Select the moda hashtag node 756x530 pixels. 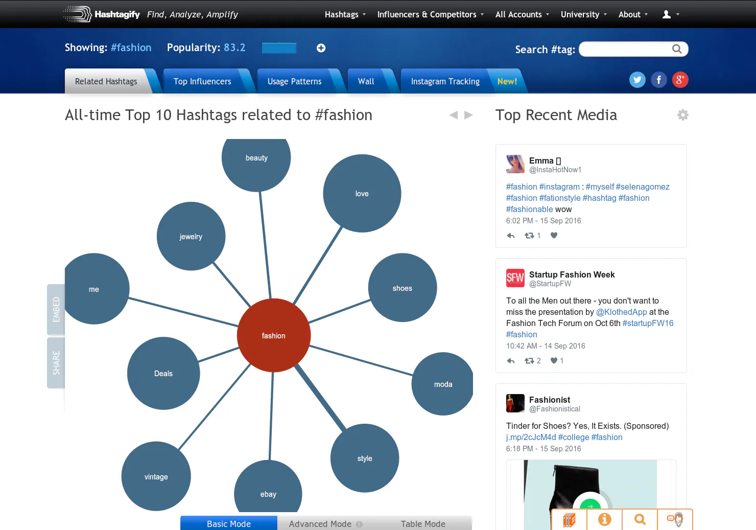[442, 384]
